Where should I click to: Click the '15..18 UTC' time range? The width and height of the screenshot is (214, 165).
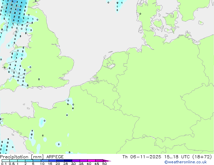point(177,157)
